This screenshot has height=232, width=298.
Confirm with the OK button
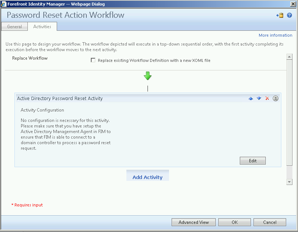click(x=235, y=222)
